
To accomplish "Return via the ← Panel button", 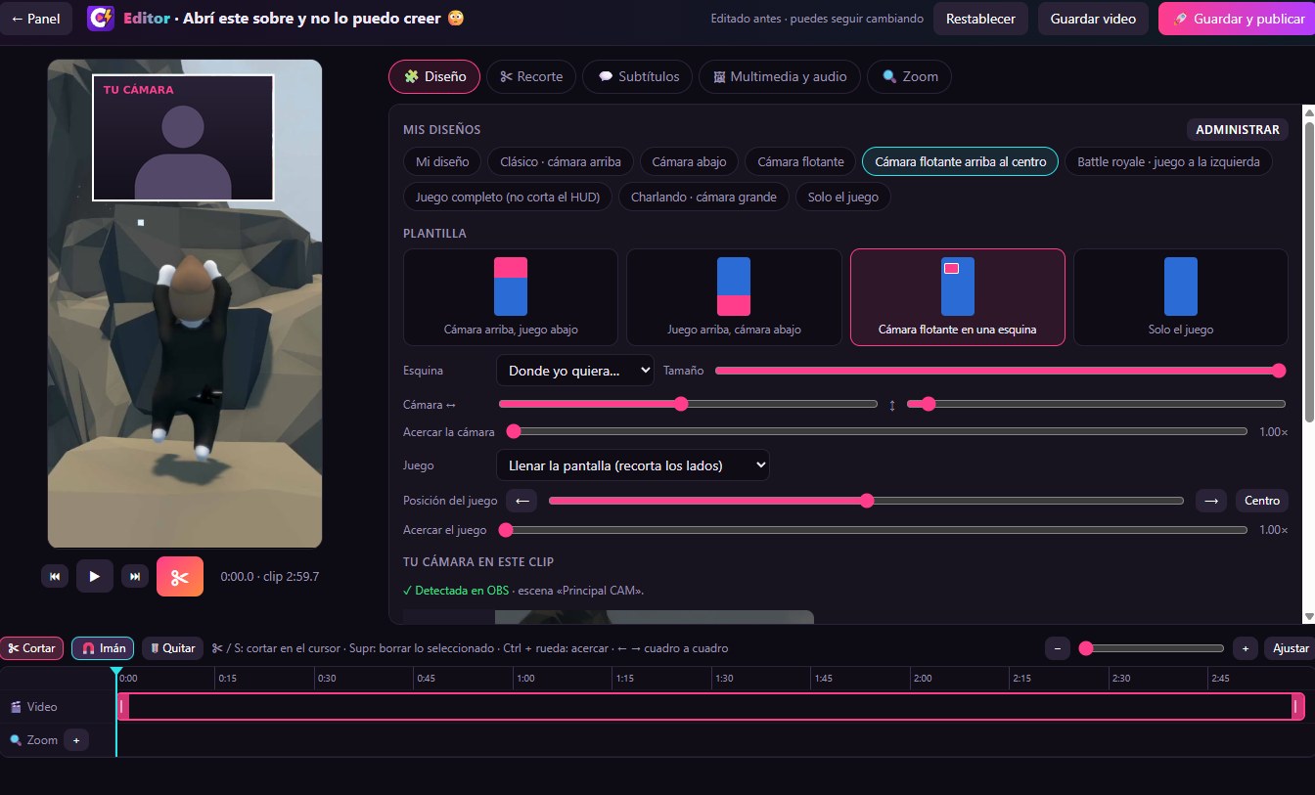I will [x=35, y=19].
